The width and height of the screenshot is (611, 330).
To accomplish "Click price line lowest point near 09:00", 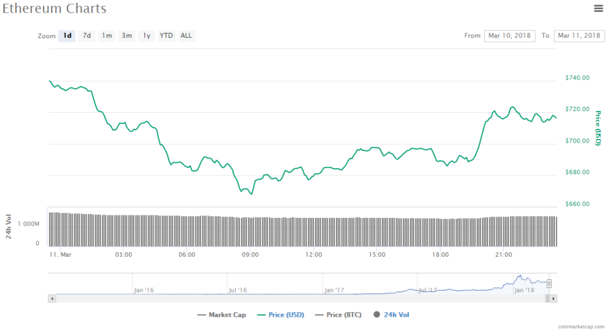I will [251, 194].
